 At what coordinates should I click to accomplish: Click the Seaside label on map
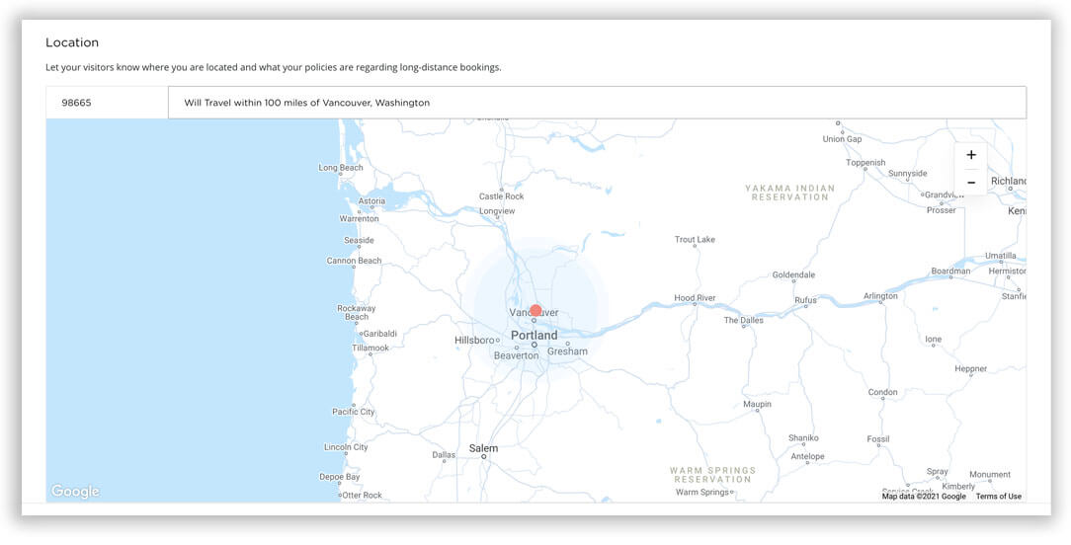pos(359,240)
